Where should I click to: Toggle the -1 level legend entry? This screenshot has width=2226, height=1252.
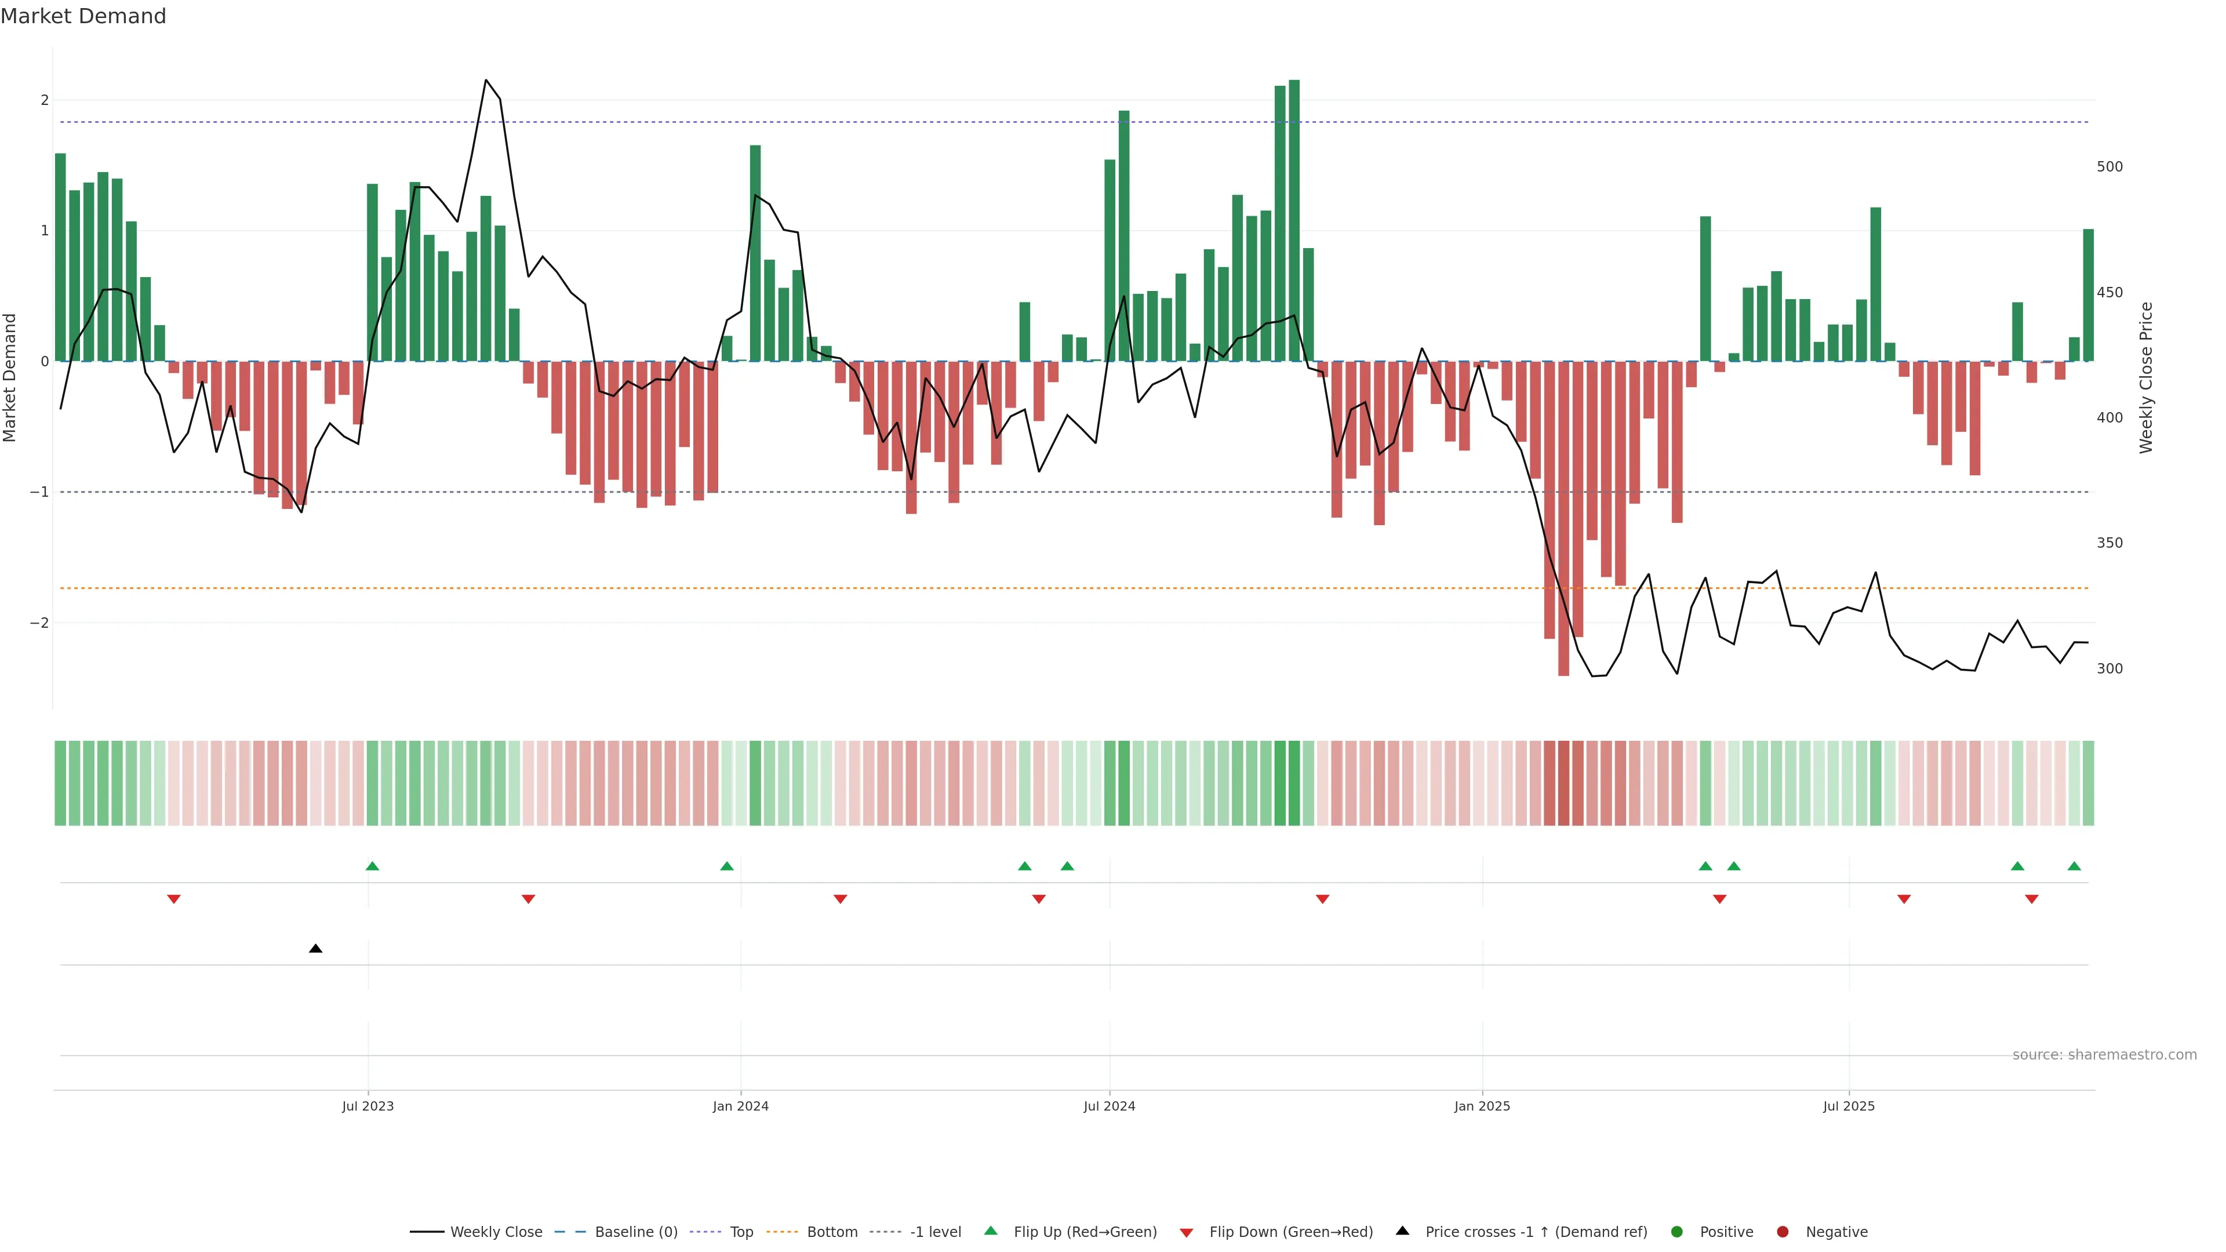935,1232
